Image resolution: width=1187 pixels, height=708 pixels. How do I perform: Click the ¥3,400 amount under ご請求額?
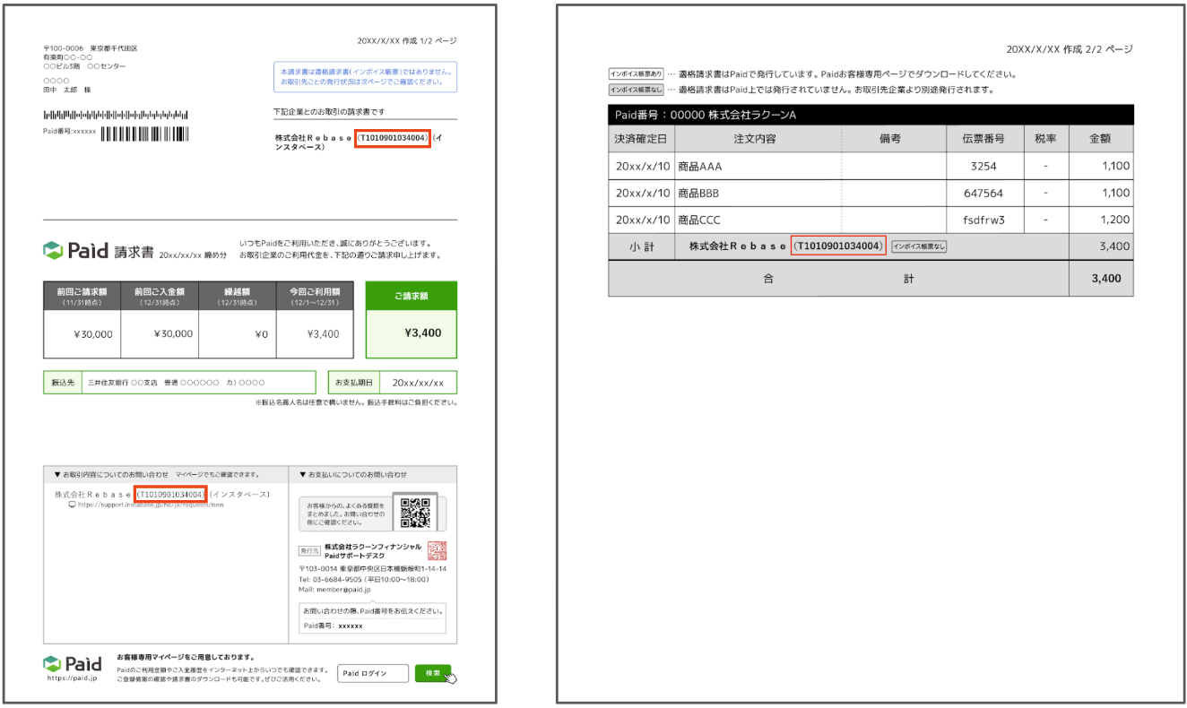(x=421, y=332)
